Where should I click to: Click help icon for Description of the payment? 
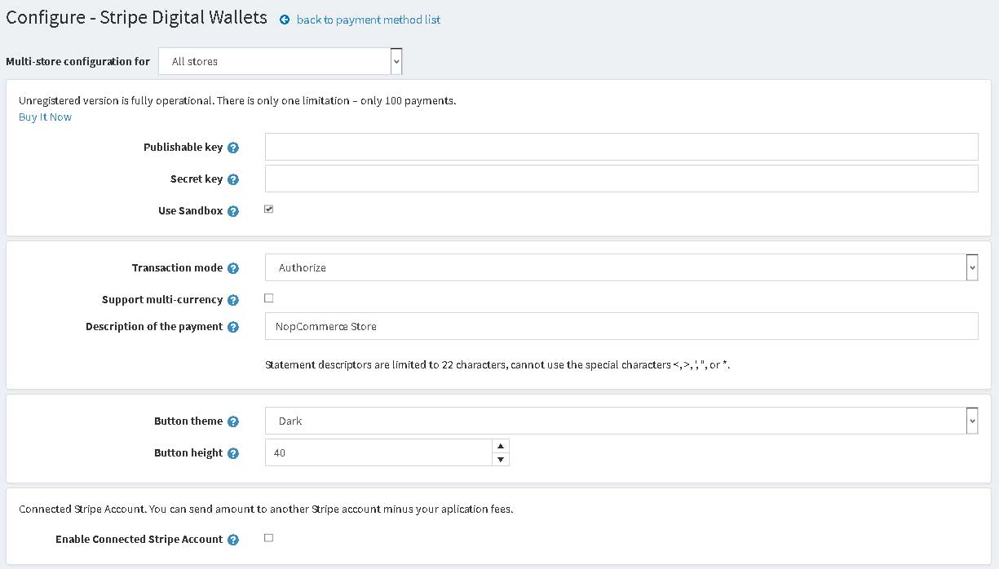233,327
